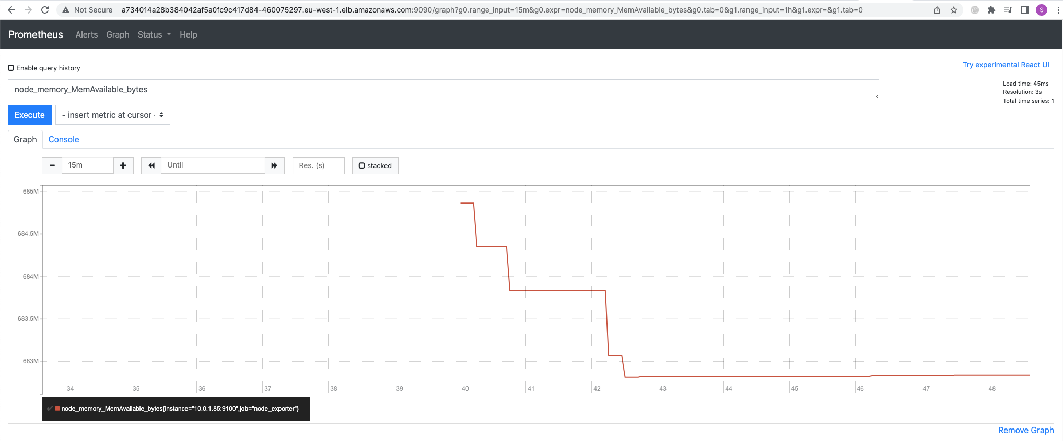Open the insert metric at cursor dropdown
Viewport: 1063px width, 441px height.
pos(113,115)
